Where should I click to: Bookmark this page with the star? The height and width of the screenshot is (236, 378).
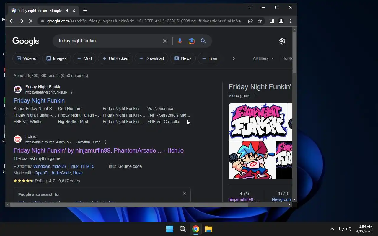[260, 21]
